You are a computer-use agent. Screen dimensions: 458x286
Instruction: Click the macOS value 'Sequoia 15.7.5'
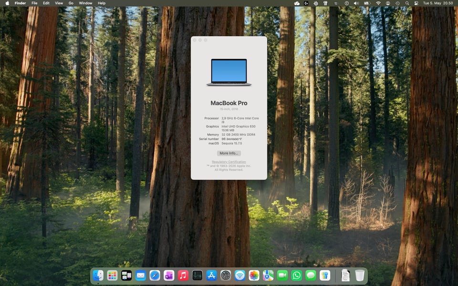pyautogui.click(x=232, y=143)
